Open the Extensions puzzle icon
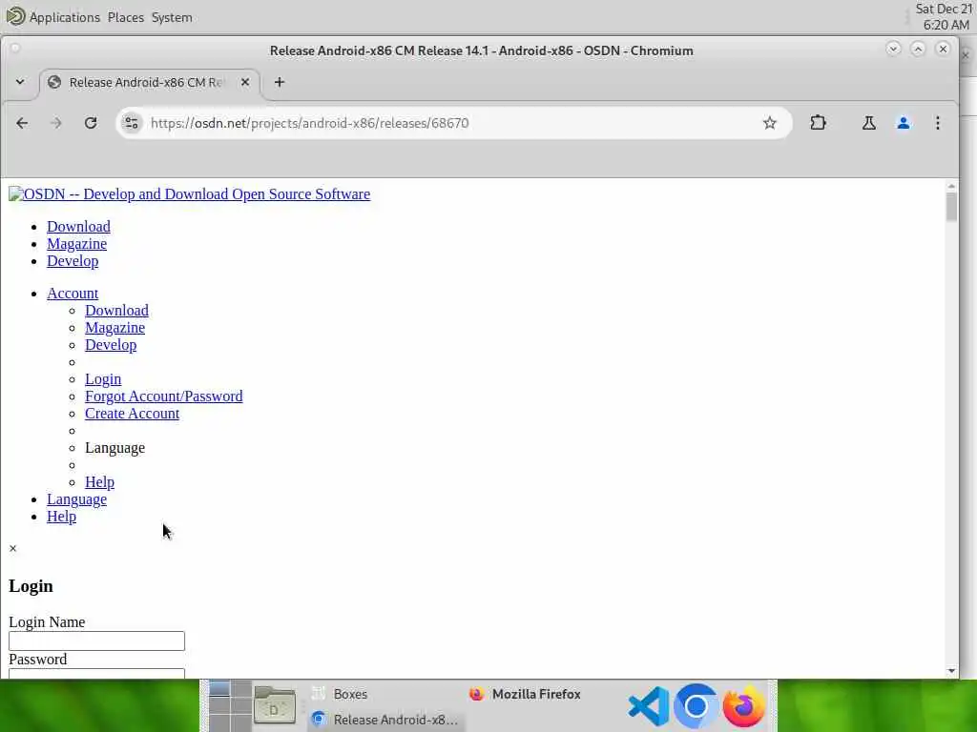The width and height of the screenshot is (977, 732). tap(818, 123)
